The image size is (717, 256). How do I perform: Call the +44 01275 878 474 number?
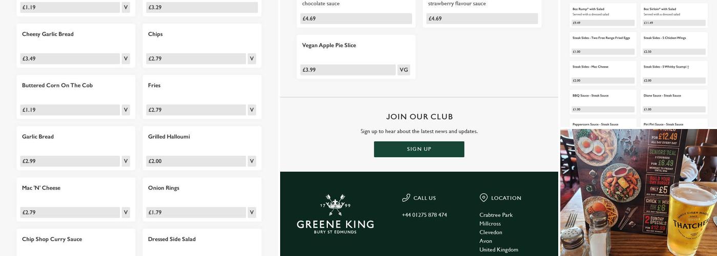point(424,215)
